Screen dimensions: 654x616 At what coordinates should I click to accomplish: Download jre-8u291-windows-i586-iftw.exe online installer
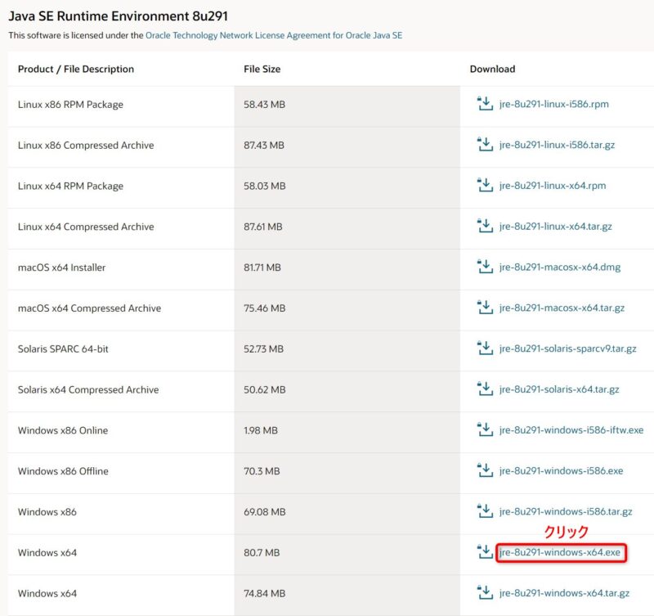571,429
